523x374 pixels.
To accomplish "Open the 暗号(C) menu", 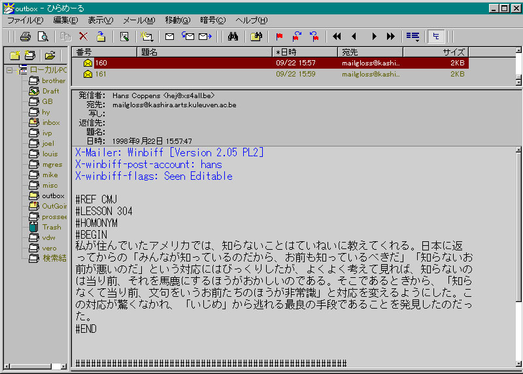I will tap(212, 20).
